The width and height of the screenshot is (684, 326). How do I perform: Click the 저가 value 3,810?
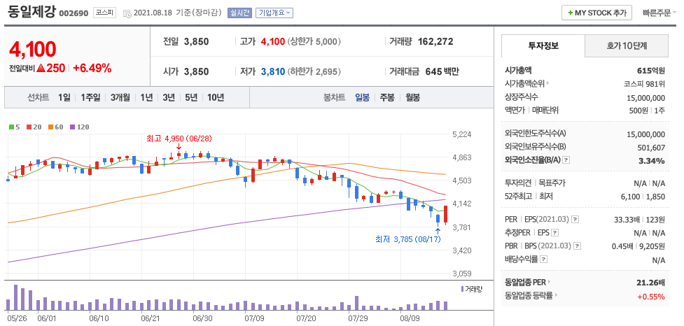(273, 71)
